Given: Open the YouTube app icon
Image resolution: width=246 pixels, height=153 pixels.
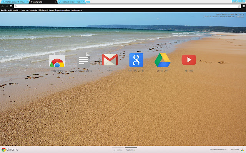Looking at the screenshot, I should 189,60.
